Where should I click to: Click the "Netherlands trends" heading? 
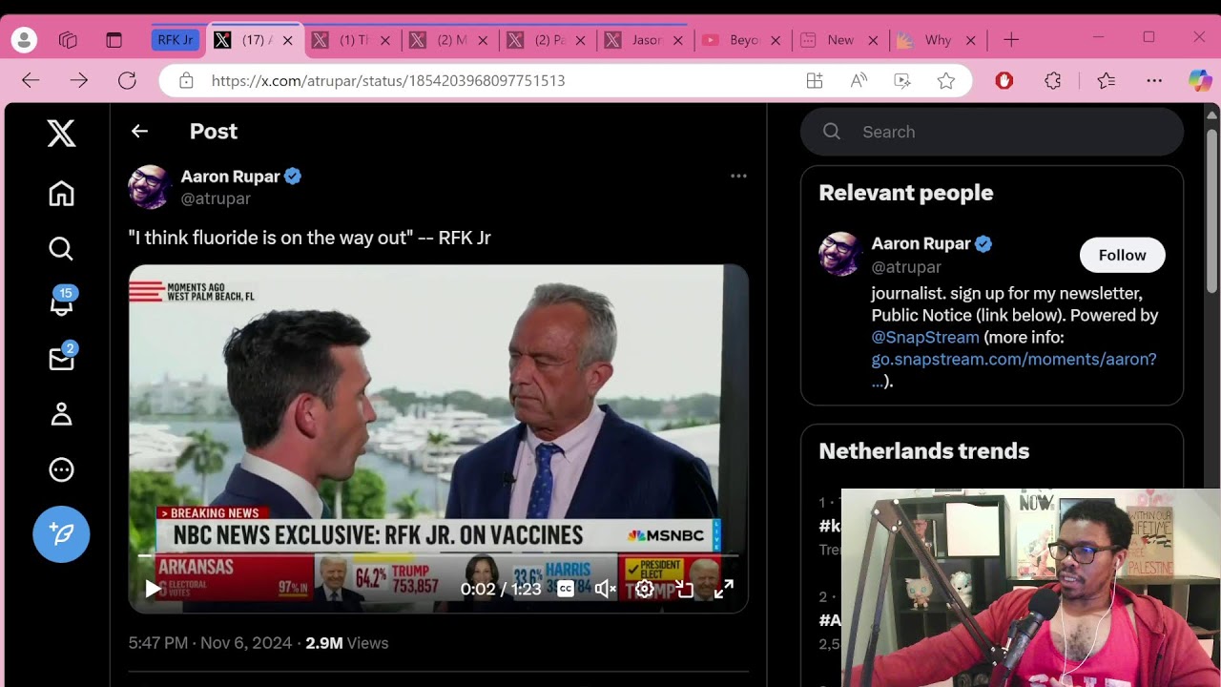coord(924,451)
